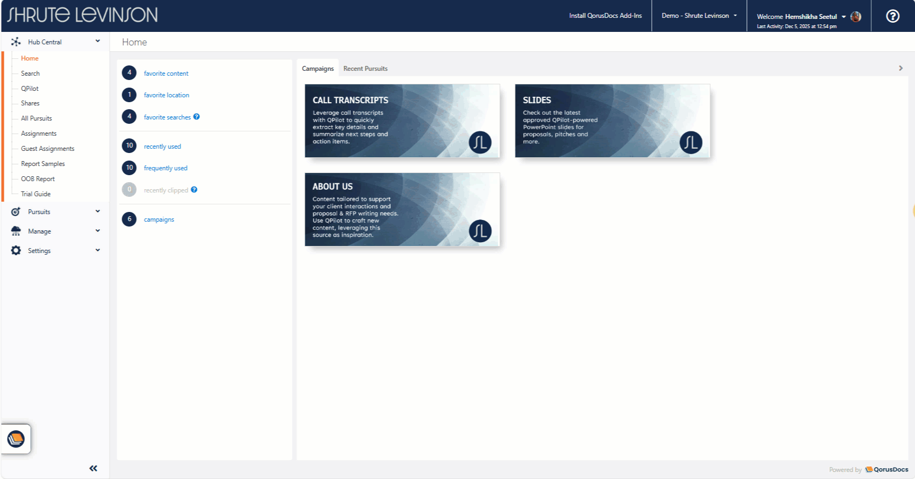The image size is (915, 479).
Task: Click the QorusDocs floating widget icon
Action: coord(16,438)
